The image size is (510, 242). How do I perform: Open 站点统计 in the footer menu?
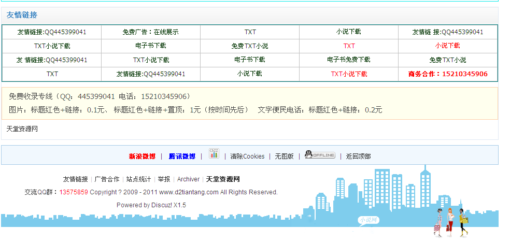tap(138, 179)
